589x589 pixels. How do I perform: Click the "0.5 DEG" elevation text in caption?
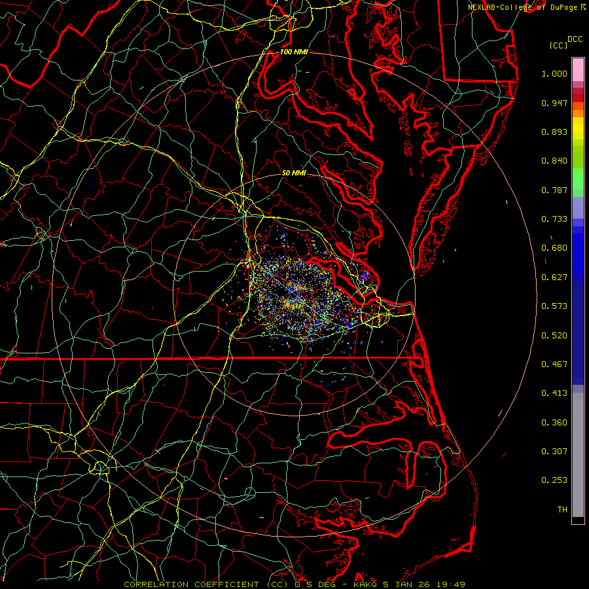(315, 584)
